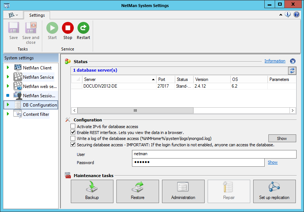This screenshot has height=212, width=304.
Task: Click the Parameters column header
Action: coord(282,79)
